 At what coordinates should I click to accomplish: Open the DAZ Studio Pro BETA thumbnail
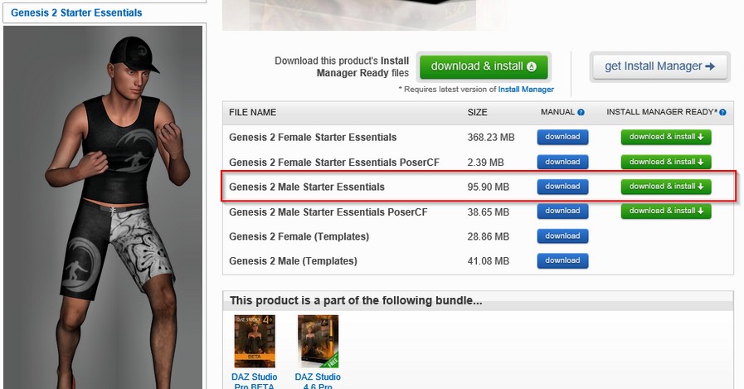(x=255, y=341)
